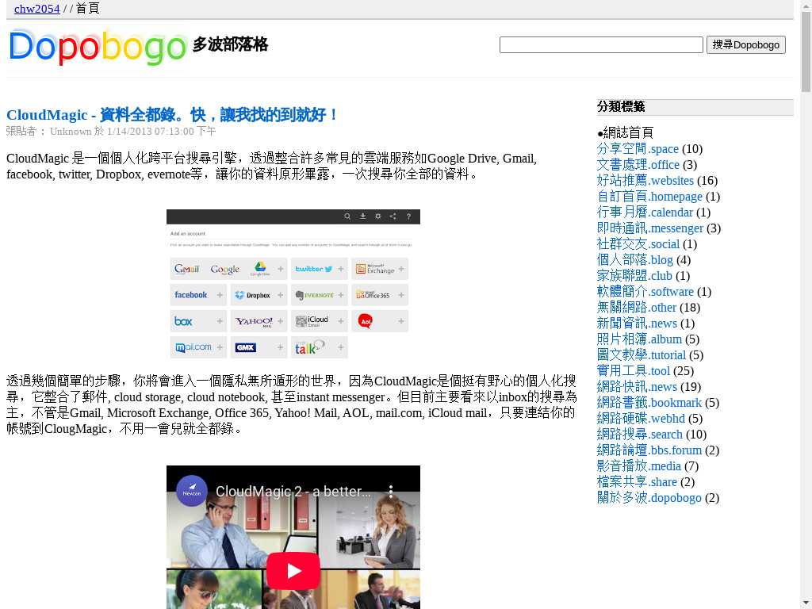Open the 影音播放.media category
Image resolution: width=812 pixels, height=609 pixels.
[638, 466]
